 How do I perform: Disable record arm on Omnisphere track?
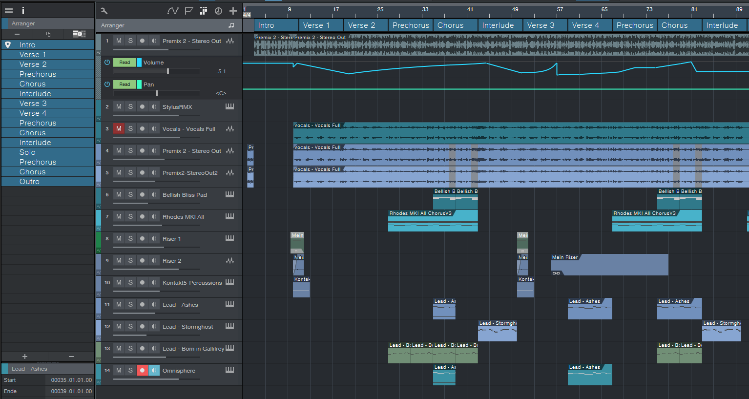[142, 371]
